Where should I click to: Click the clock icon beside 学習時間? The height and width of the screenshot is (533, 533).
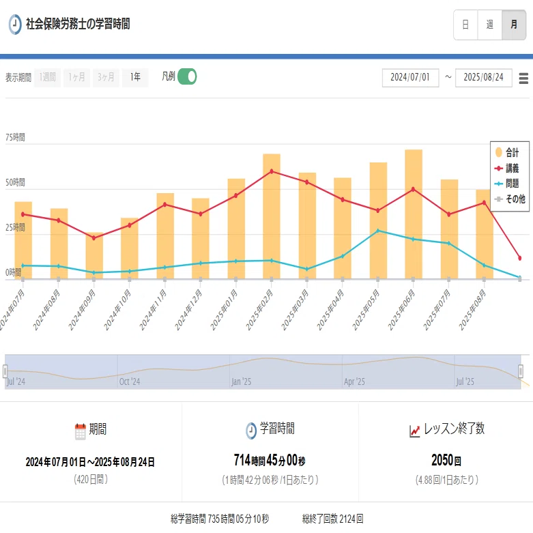(251, 431)
